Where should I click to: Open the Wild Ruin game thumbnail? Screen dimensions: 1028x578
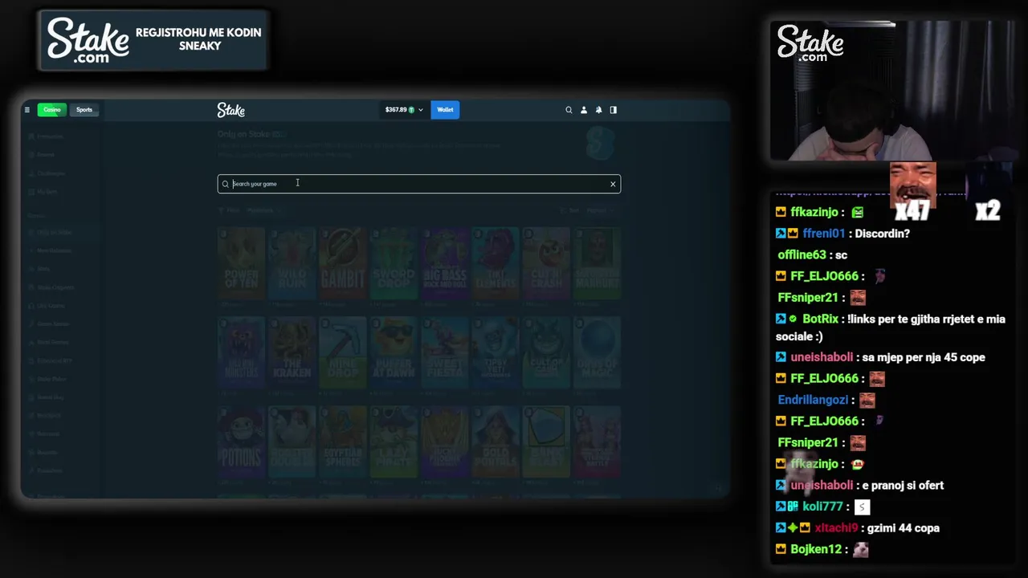click(292, 263)
